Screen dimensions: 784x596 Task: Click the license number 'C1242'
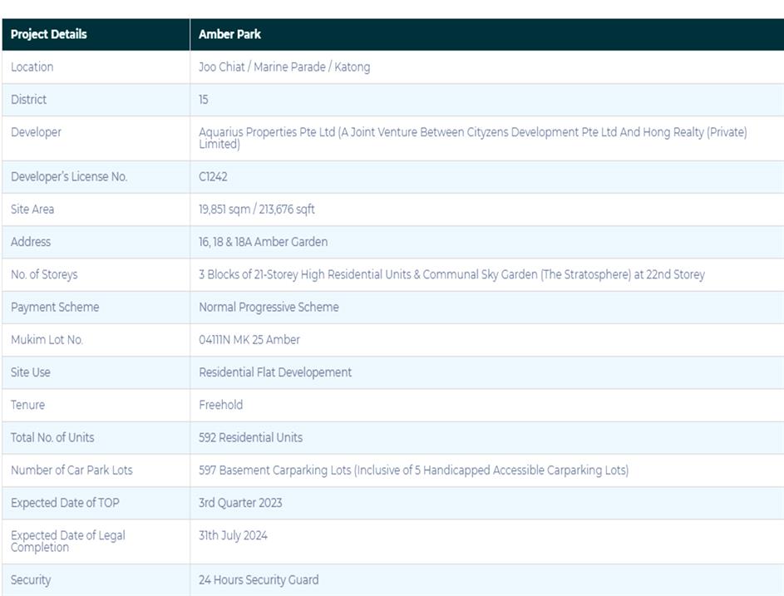(213, 177)
